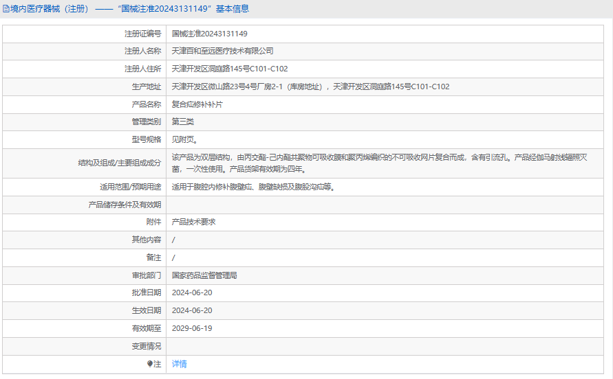
Task: Open the 详情 details link
Action: (179, 364)
